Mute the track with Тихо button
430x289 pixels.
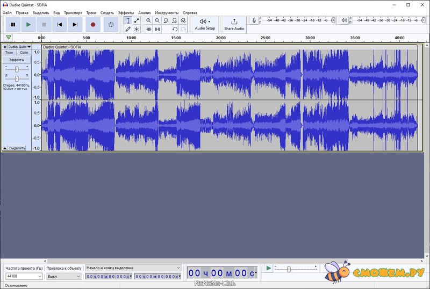click(9, 53)
